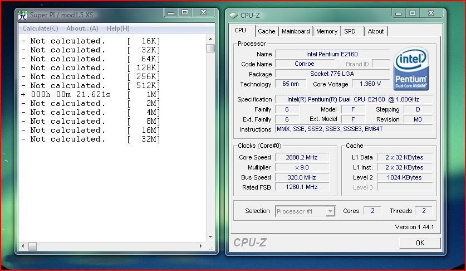Image resolution: width=466 pixels, height=271 pixels.
Task: Minimize the Super PI window
Action: [171, 12]
